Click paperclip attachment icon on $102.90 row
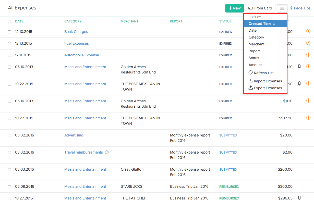 pyautogui.click(x=299, y=83)
